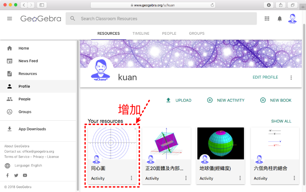This screenshot has width=306, height=192.
Task: Toggle Safari sidebar button
Action: (42, 5)
